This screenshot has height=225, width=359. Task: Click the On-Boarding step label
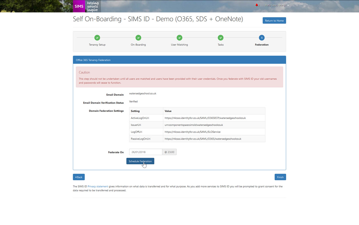138,45
